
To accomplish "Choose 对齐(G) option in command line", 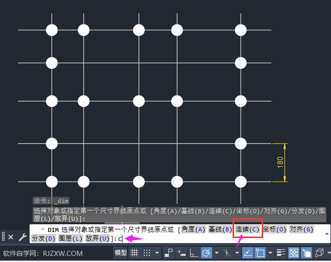I will point(301,229).
